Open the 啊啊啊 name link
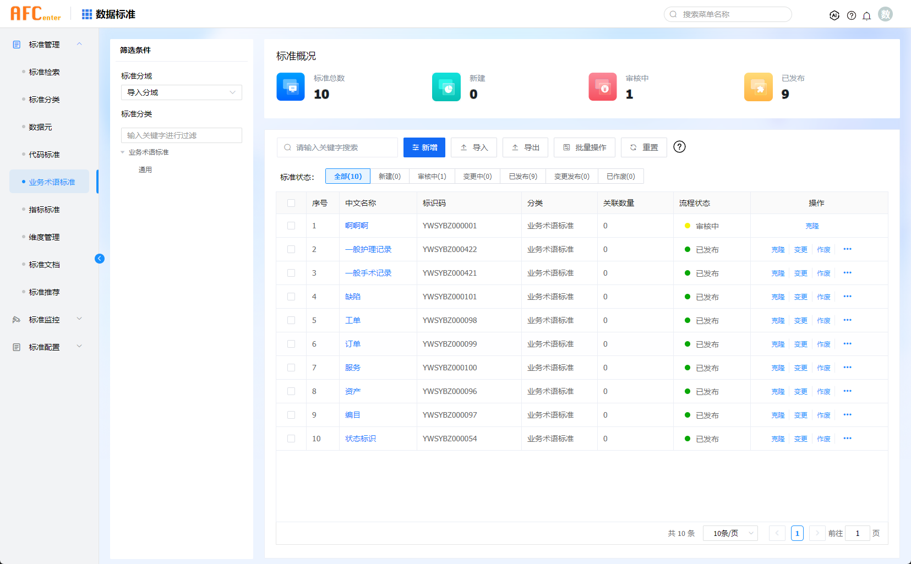The height and width of the screenshot is (564, 911). (x=357, y=226)
